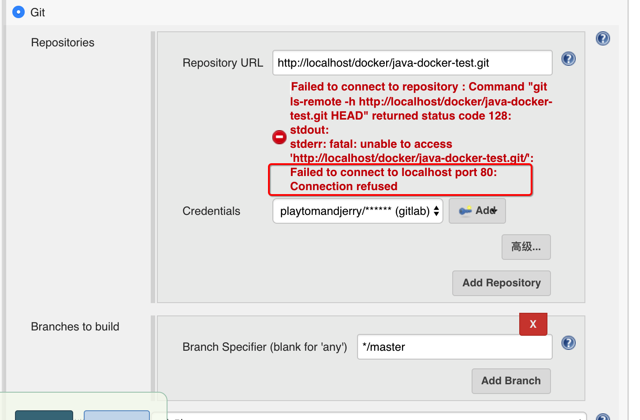The width and height of the screenshot is (640, 420).
Task: Click the red error stop icon
Action: (279, 137)
